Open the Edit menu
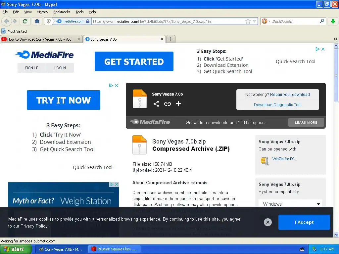The height and width of the screenshot is (254, 339). point(16,12)
